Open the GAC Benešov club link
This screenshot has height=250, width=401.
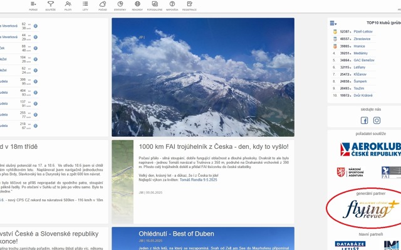click(x=364, y=60)
